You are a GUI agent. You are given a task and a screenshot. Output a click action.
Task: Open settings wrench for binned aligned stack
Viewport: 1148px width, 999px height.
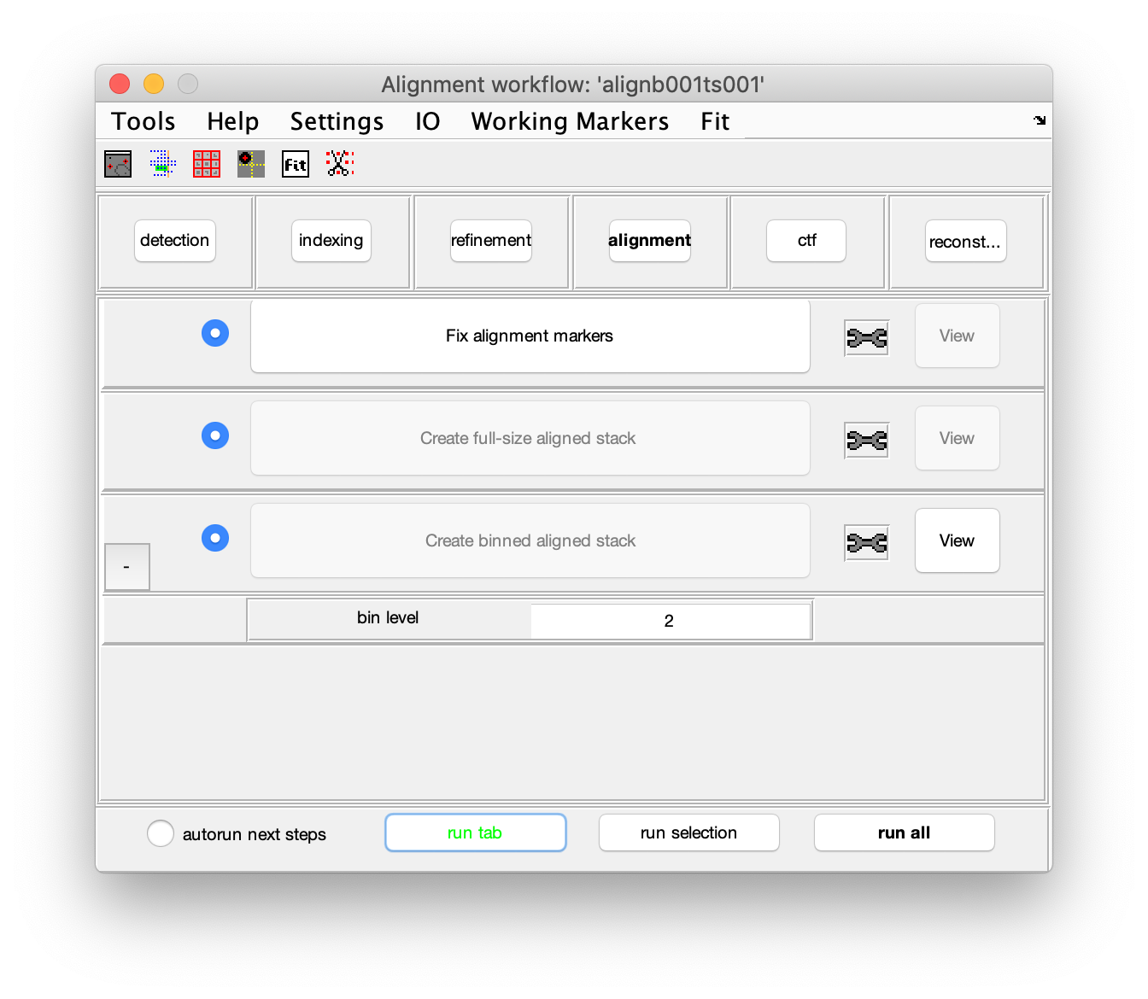click(867, 543)
